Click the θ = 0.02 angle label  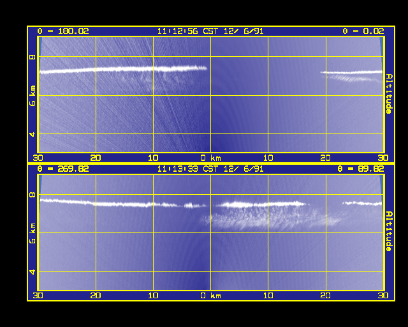click(363, 31)
